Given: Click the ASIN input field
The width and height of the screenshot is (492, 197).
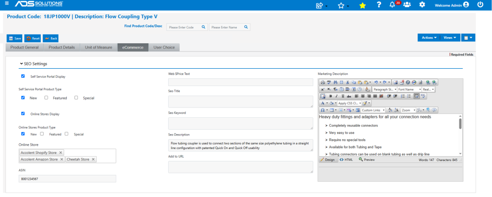Looking at the screenshot, I should [x=67, y=178].
